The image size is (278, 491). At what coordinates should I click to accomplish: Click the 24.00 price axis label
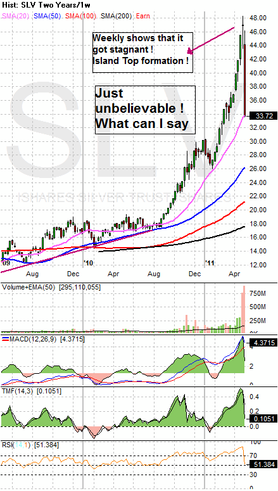(258, 182)
